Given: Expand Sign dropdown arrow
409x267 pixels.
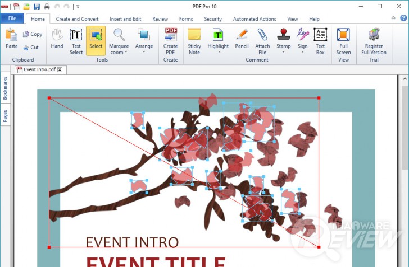Looking at the screenshot, I should 303,52.
